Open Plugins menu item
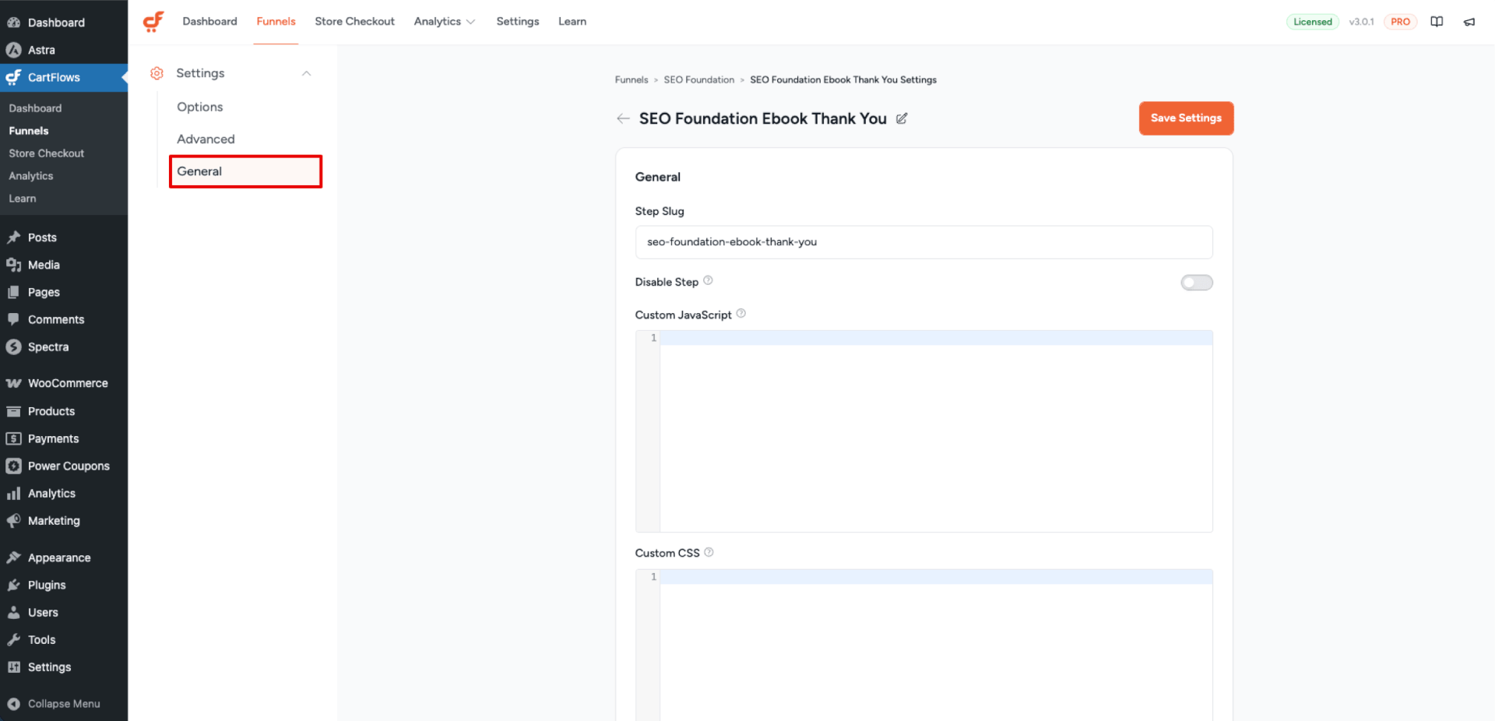 pyautogui.click(x=64, y=585)
